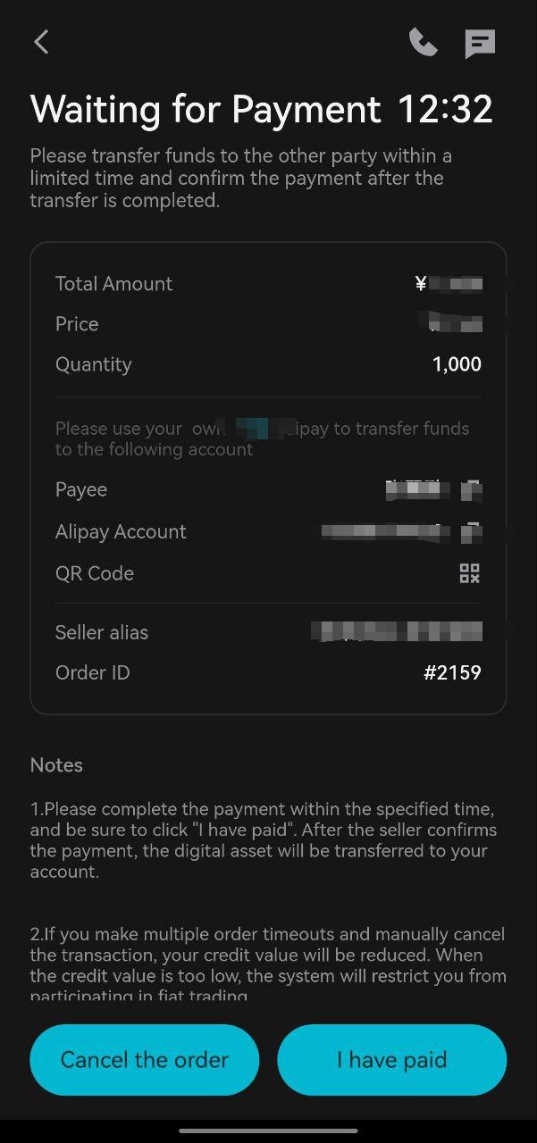Tap the Notes heading
The height and width of the screenshot is (1143, 537).
point(56,765)
